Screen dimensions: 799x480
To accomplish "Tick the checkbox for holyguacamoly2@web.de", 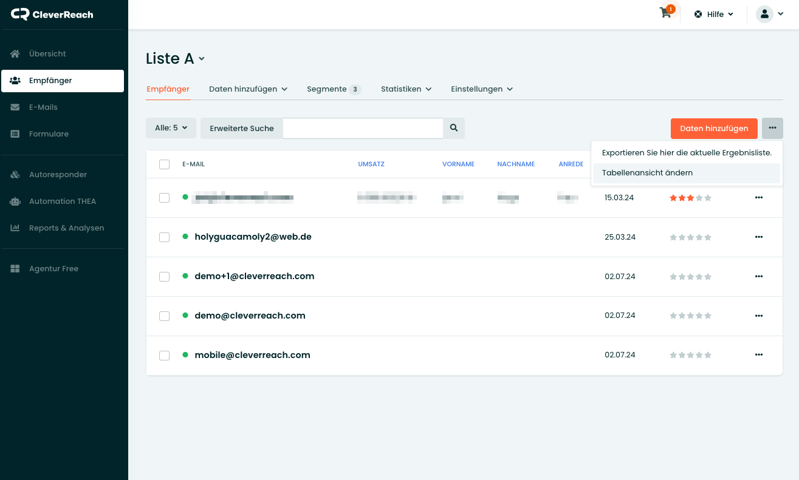I will [164, 237].
